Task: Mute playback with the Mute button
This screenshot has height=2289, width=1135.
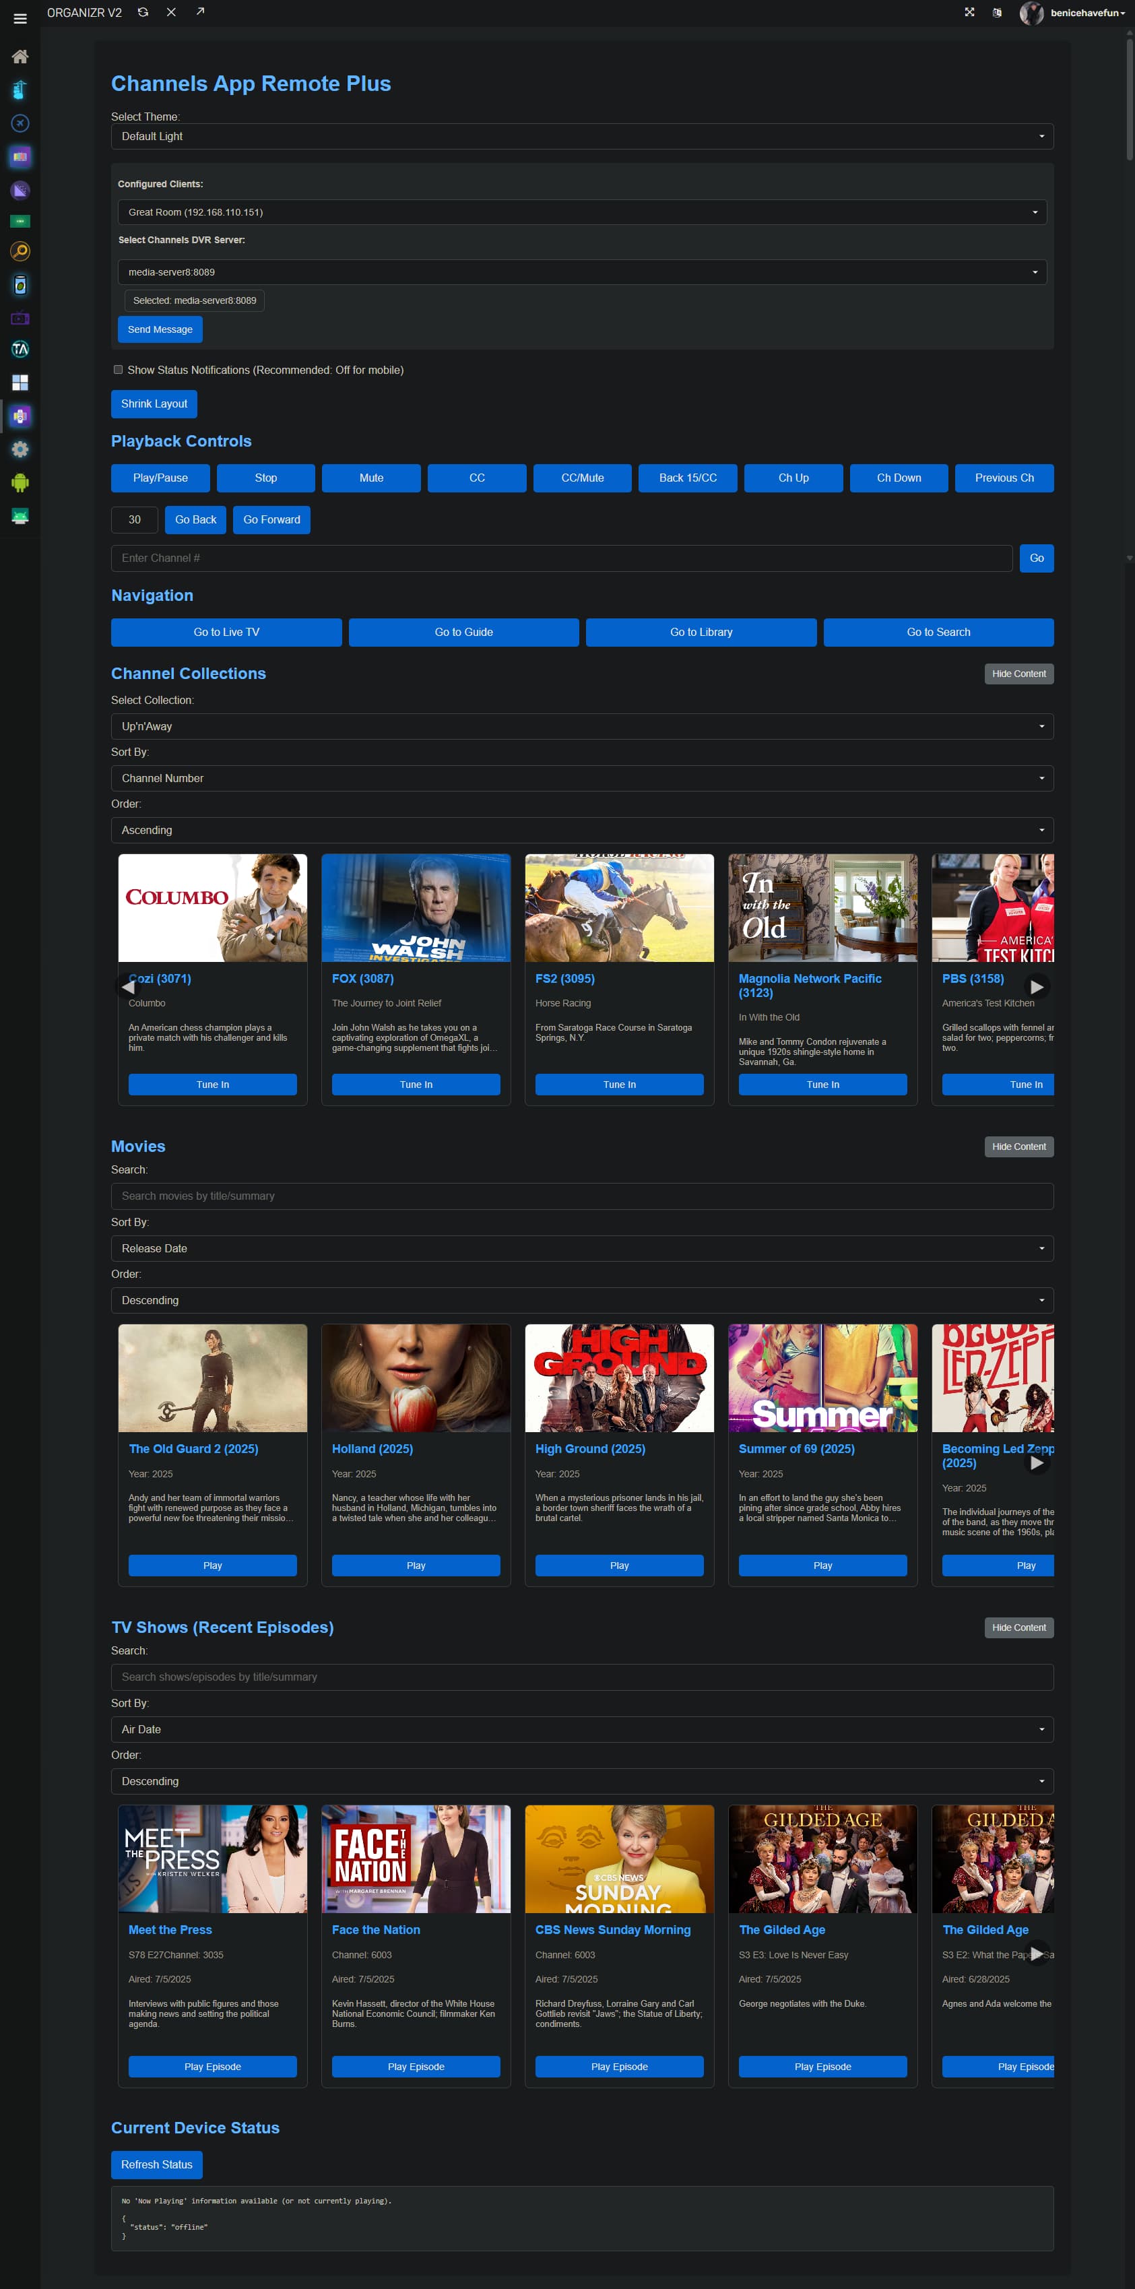Action: coord(370,478)
